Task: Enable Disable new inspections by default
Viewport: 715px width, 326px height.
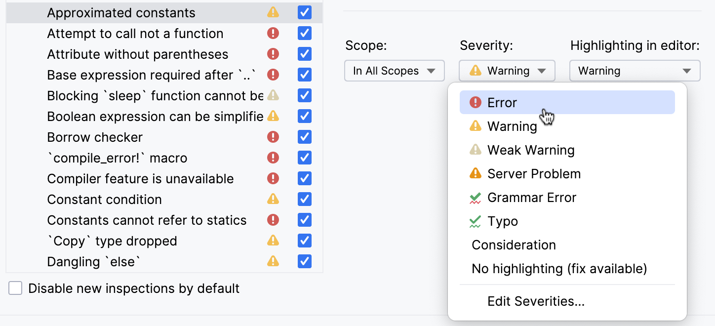Action: coord(15,288)
